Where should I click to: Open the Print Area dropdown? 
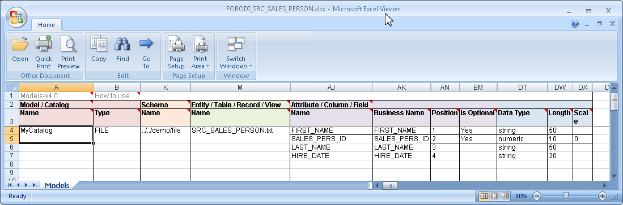(x=200, y=53)
